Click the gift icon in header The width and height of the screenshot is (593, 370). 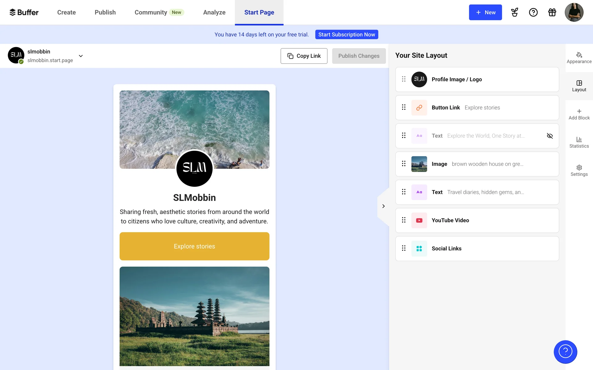(552, 12)
